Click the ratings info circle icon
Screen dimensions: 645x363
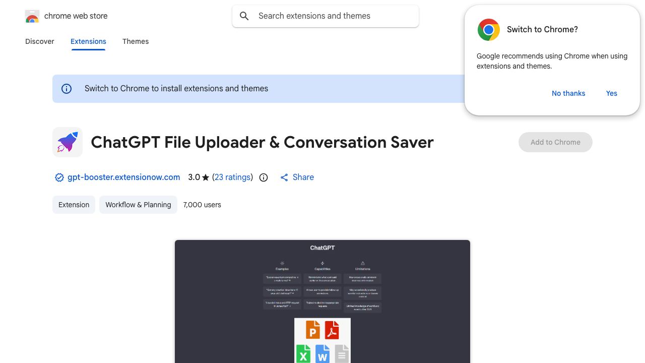(264, 177)
